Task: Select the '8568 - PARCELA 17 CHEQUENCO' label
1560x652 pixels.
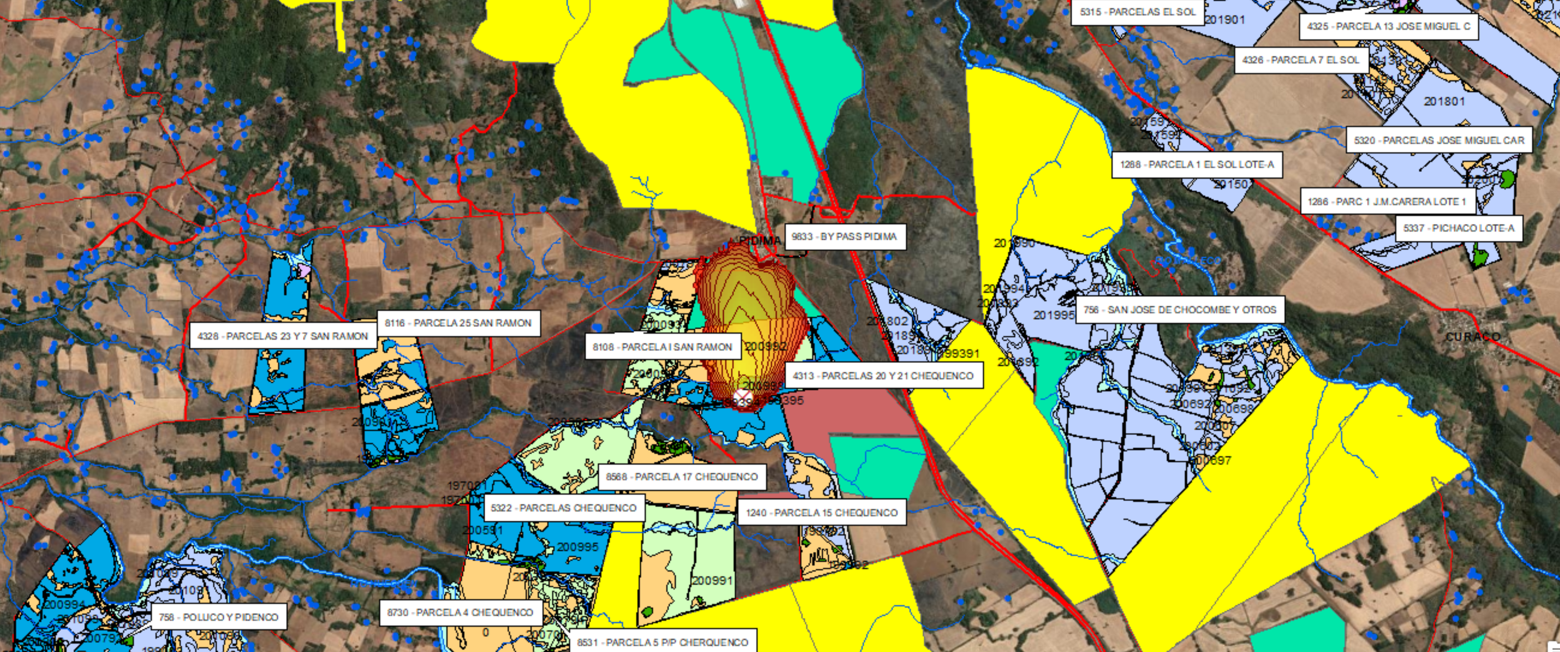Action: [x=682, y=477]
